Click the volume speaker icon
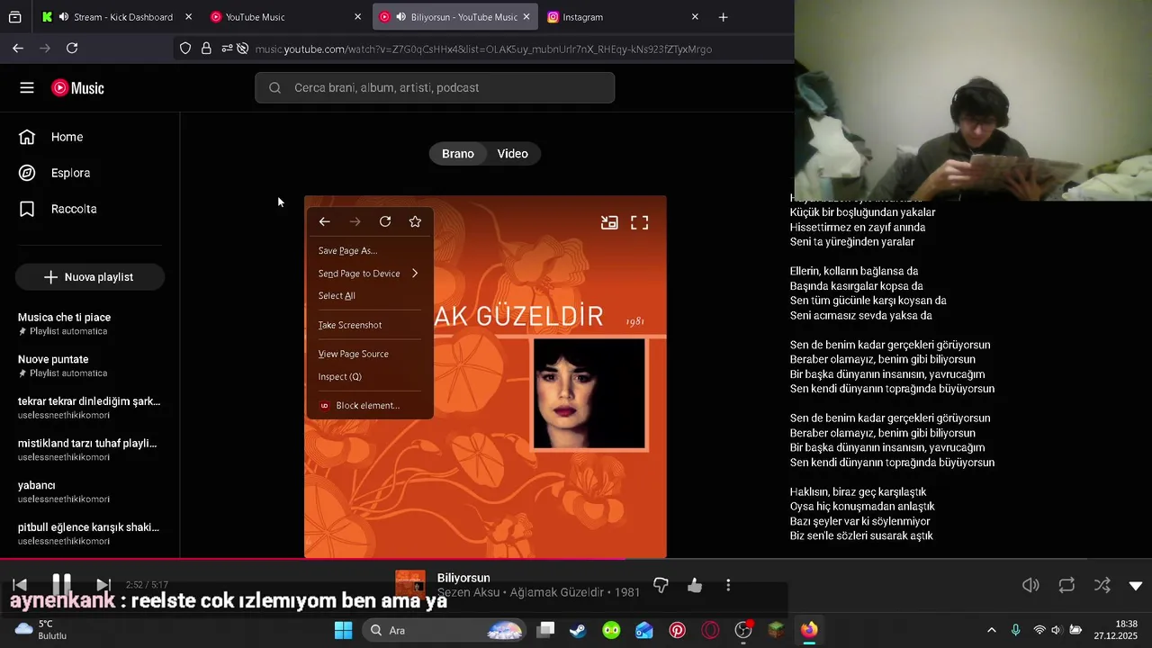This screenshot has height=648, width=1152. click(1030, 585)
